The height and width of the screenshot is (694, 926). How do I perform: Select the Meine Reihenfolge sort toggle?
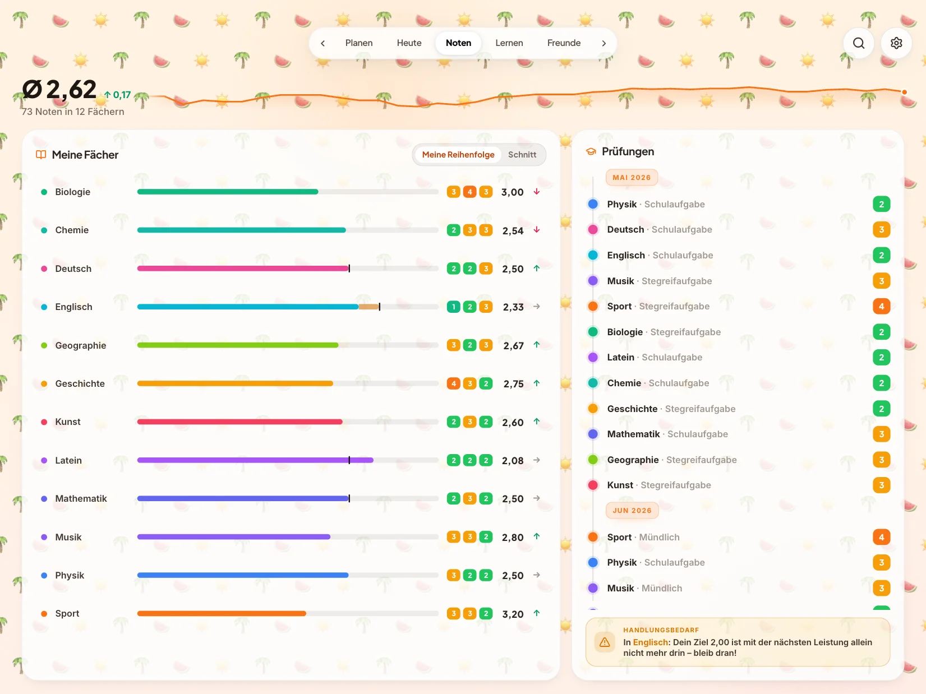458,155
